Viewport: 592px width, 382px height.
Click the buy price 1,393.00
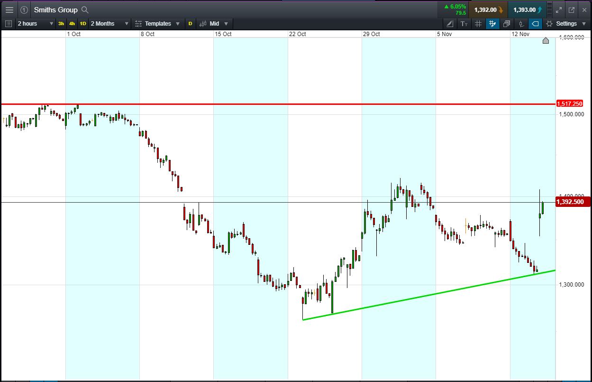click(527, 9)
